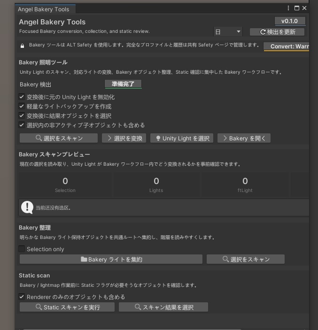Viewport: 318px width, 330px height.
Task: Click the Bakery 整理 section heading
Action: coord(35,228)
